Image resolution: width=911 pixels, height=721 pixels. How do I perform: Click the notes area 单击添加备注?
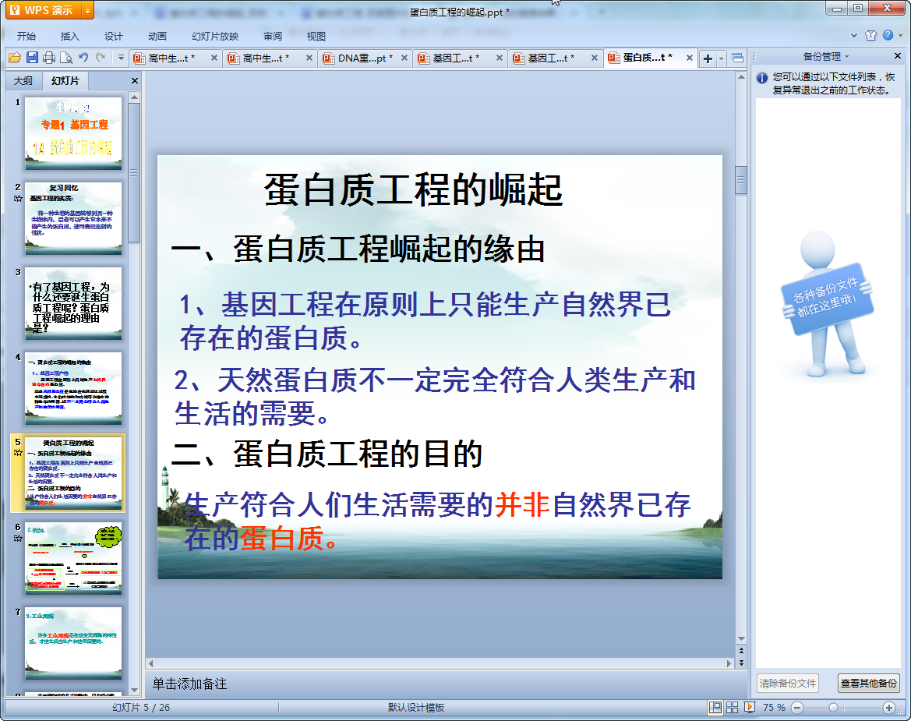click(x=189, y=684)
